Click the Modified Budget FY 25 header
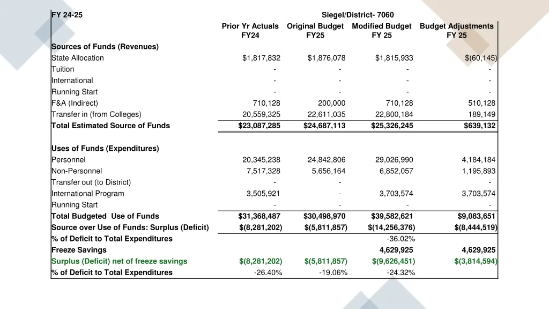 pos(382,31)
